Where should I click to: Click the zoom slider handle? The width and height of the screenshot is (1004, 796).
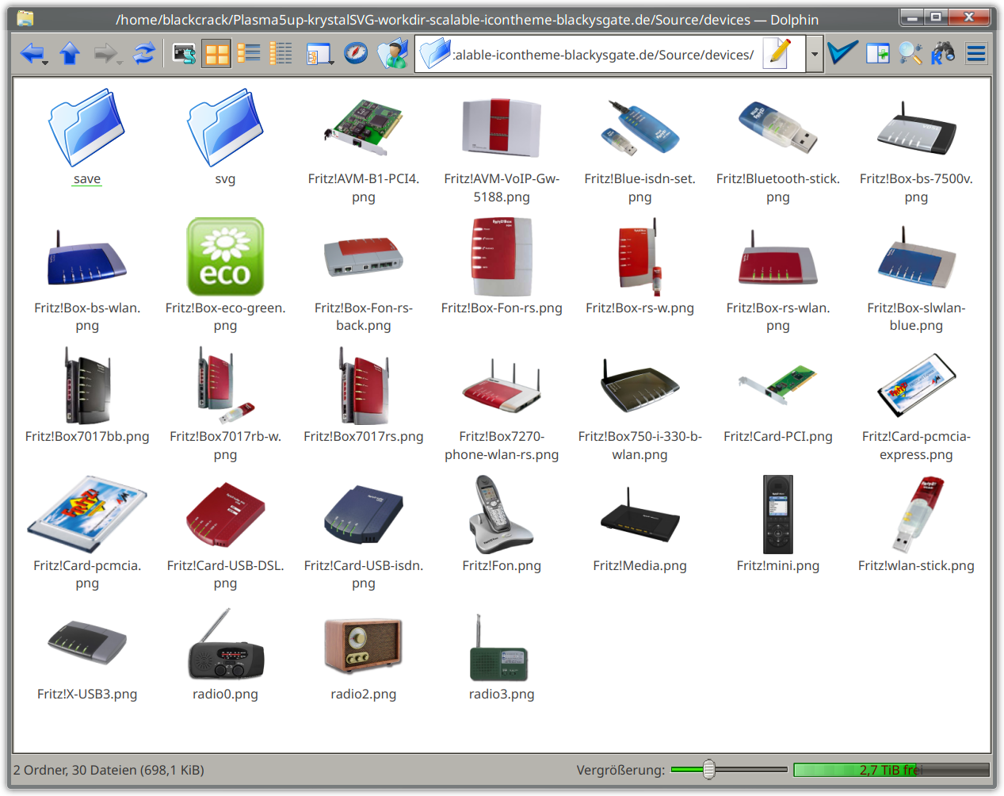coord(709,769)
